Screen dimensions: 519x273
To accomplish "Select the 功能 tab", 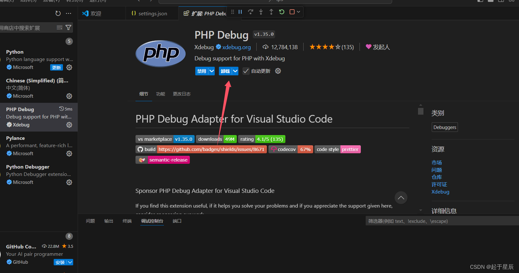I will pos(160,94).
